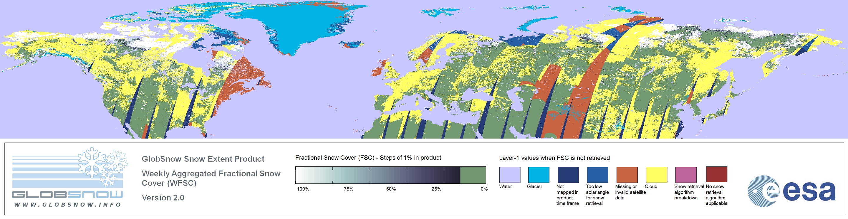Click the 'Not mapped in product time frame' label

567,195
